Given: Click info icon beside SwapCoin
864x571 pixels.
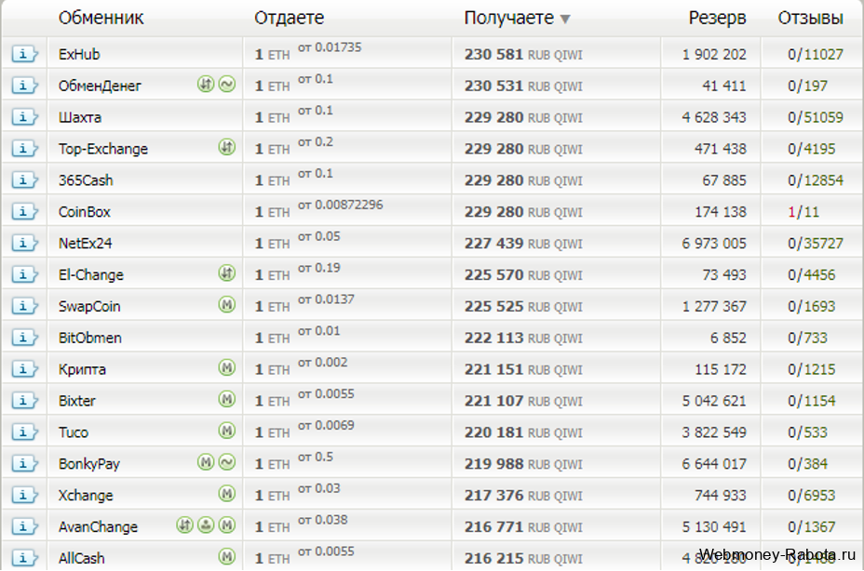Looking at the screenshot, I should (x=24, y=306).
